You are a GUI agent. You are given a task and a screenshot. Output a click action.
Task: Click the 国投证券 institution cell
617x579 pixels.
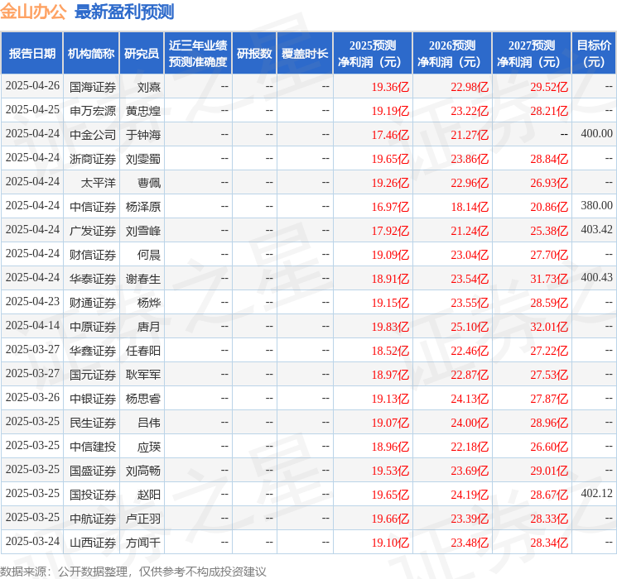click(x=93, y=495)
